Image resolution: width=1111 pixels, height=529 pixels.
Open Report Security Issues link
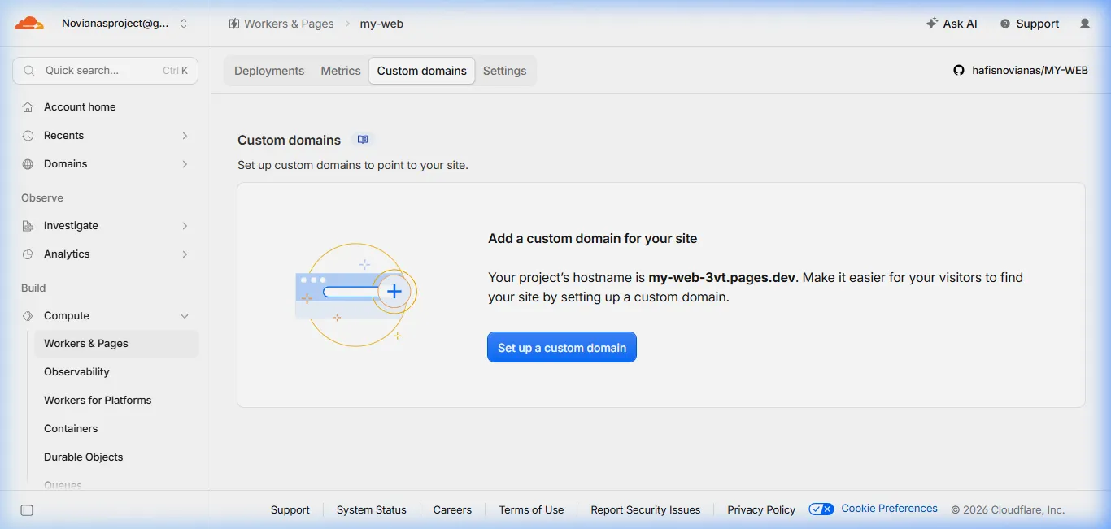pos(646,509)
